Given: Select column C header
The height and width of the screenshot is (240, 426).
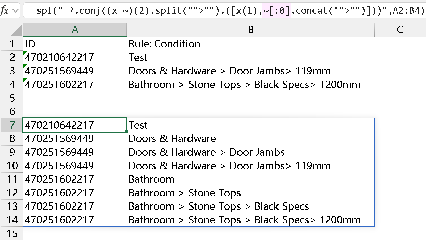Looking at the screenshot, I should click(400, 30).
